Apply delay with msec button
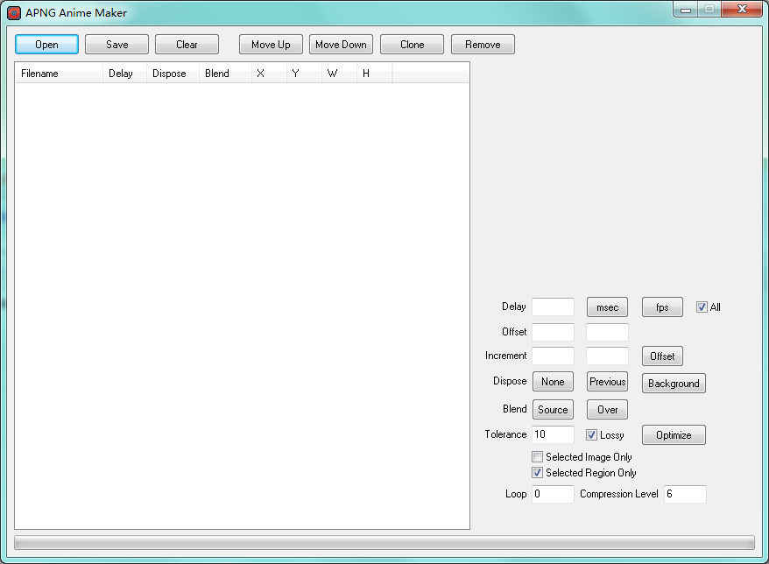The height and width of the screenshot is (564, 769). pyautogui.click(x=607, y=307)
